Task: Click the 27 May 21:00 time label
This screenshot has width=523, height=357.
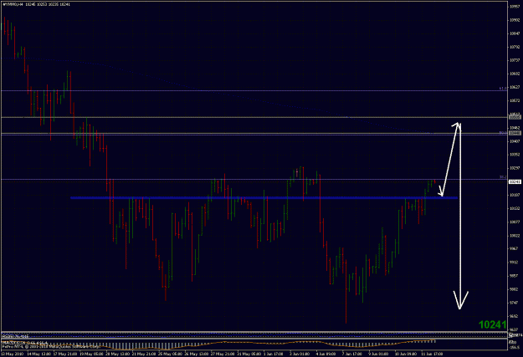Action: tap(223, 354)
